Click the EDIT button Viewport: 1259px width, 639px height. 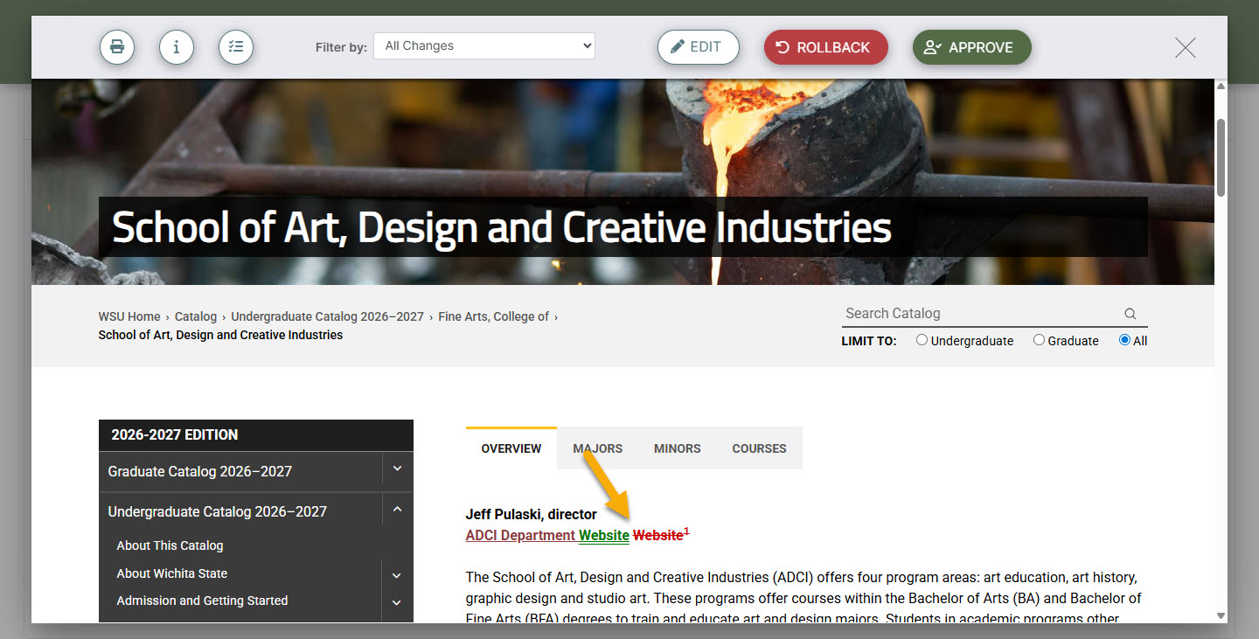[x=699, y=47]
